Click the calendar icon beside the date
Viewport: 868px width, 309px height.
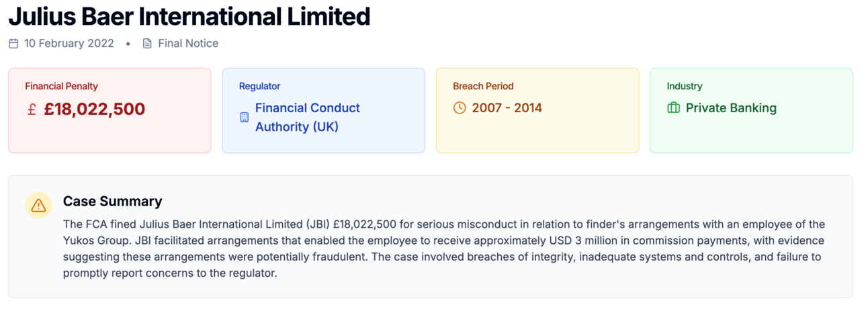(x=13, y=44)
